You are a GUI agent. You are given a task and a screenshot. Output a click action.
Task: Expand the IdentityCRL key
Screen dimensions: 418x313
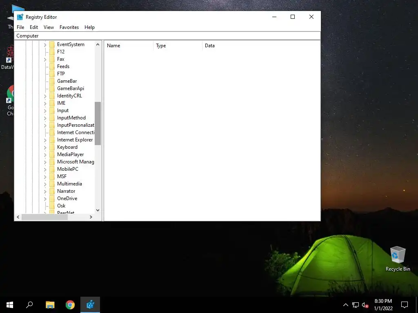coord(45,96)
